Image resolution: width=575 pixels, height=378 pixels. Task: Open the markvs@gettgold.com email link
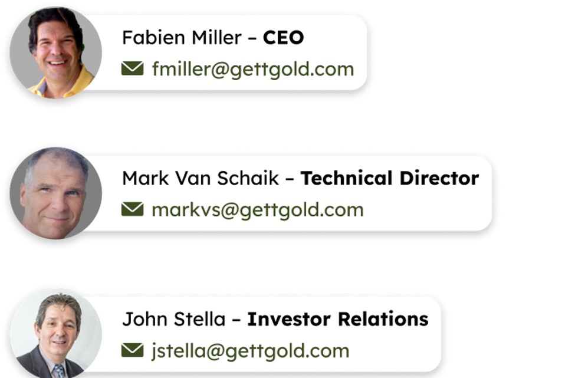click(258, 210)
